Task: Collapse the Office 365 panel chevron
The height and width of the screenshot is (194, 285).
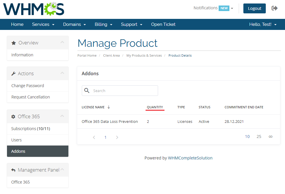Action: [62, 116]
